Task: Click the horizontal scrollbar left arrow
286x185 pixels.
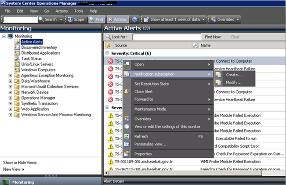Action: coord(106,173)
